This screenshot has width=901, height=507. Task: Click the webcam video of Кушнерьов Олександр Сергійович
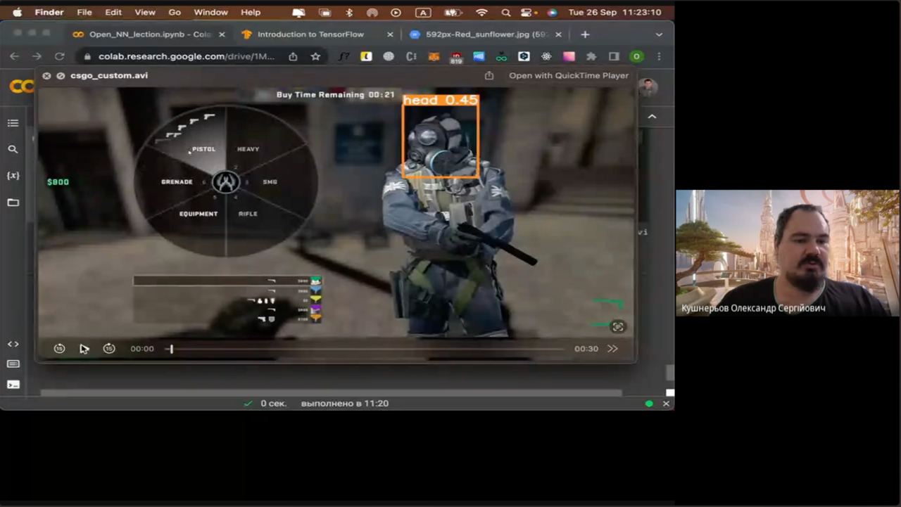point(787,253)
